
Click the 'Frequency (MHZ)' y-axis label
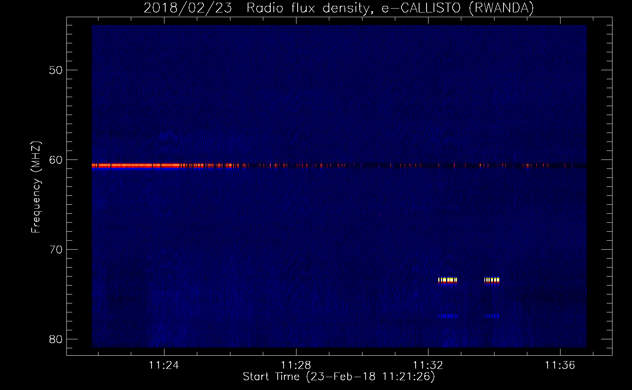tap(36, 187)
